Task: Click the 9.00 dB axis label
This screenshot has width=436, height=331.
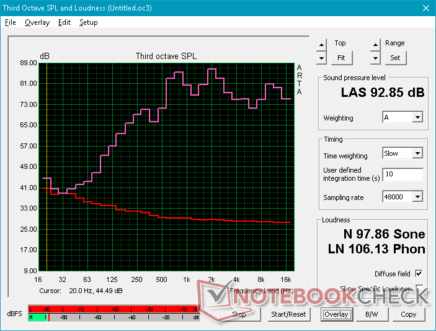Action: (30, 271)
